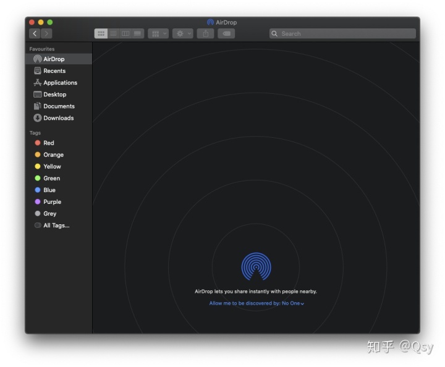This screenshot has height=367, width=445.
Task: Open the Downloads folder in the sidebar
Action: 59,118
